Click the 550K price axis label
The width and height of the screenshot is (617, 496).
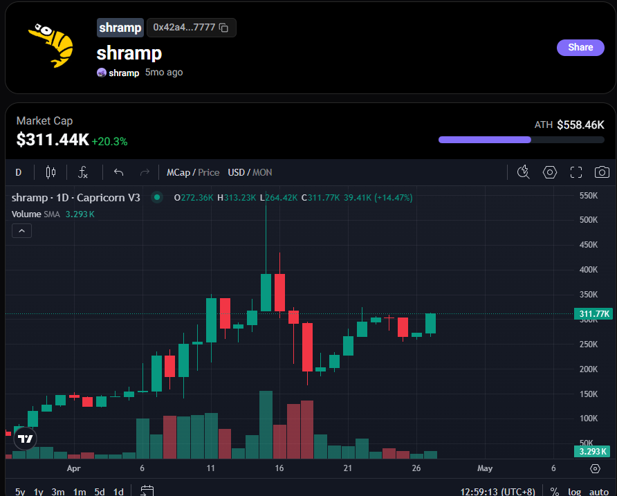pyautogui.click(x=588, y=195)
